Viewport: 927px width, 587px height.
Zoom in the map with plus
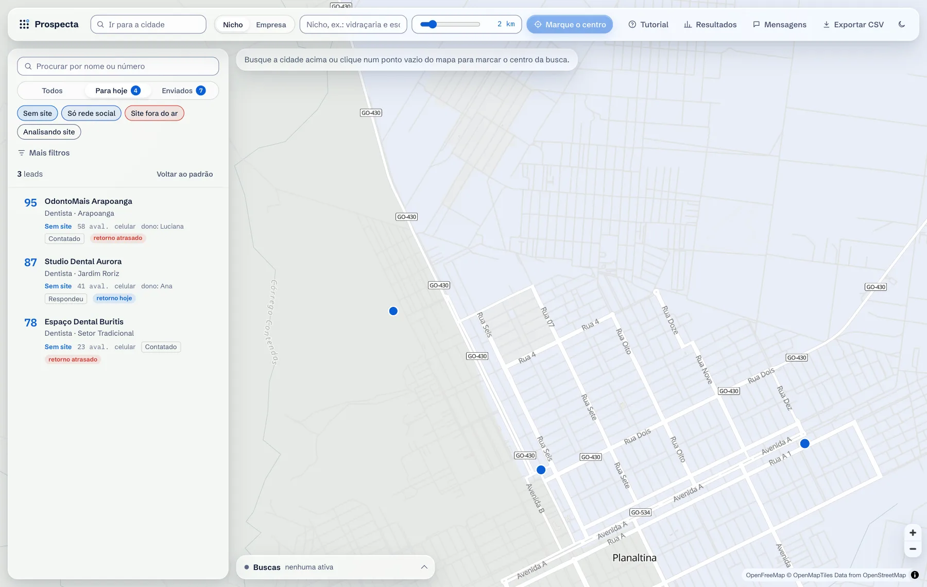(913, 533)
